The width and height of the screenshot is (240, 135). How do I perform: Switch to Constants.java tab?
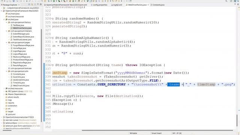tap(157, 5)
